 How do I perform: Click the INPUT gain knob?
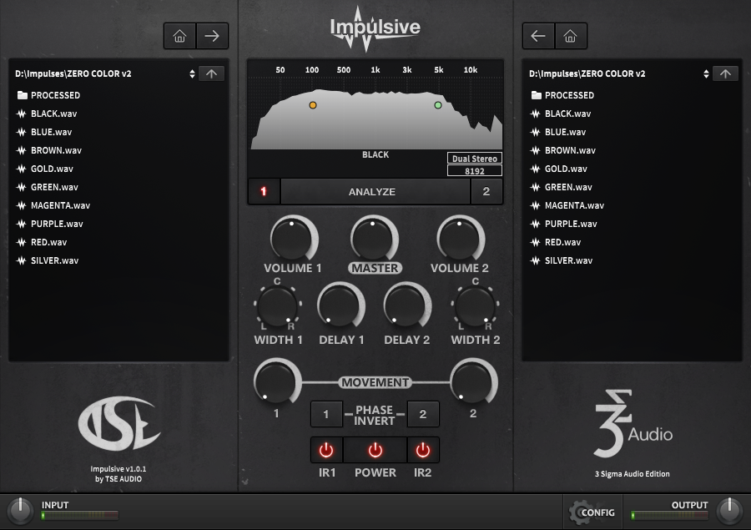click(20, 510)
